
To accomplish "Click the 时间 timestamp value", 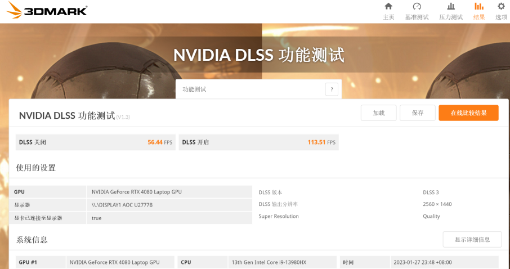I will click(421, 262).
